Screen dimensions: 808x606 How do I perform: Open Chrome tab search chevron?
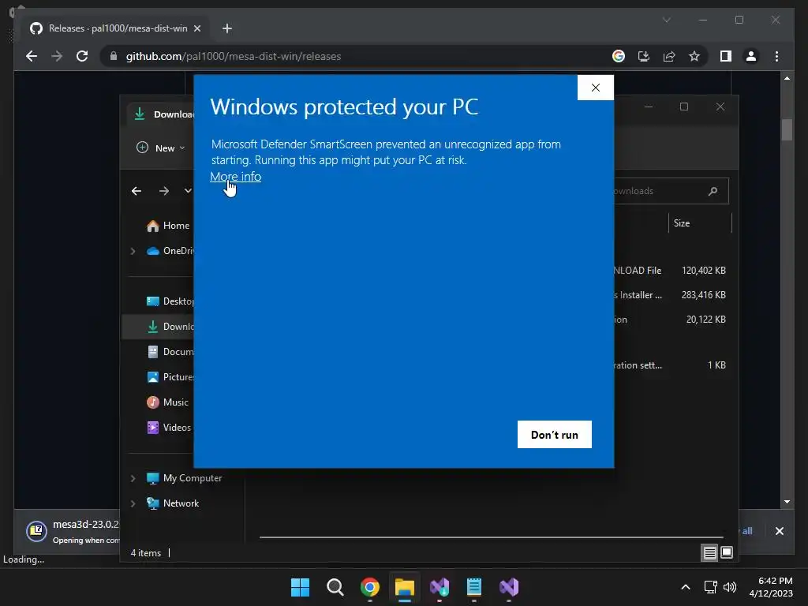[x=666, y=20]
